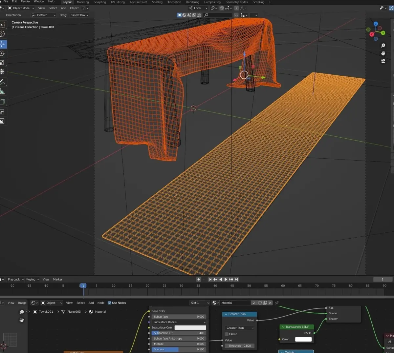The width and height of the screenshot is (394, 353).
Task: Click the viewport pan hand icon
Action: [x=383, y=53]
